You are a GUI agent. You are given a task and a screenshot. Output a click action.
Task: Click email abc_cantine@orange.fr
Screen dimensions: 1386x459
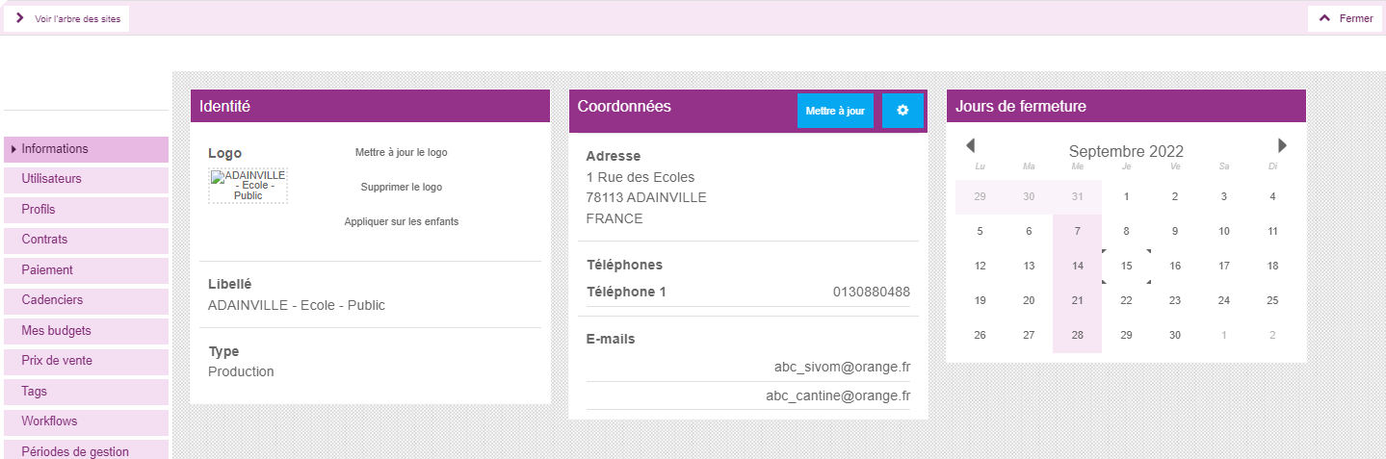[x=839, y=395]
